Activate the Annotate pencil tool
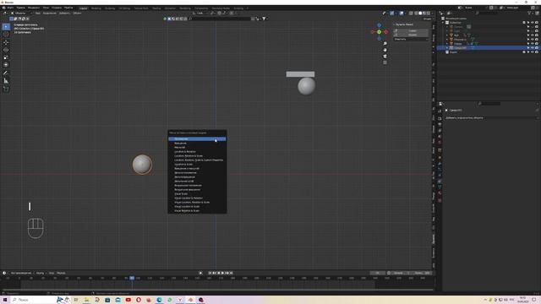The image size is (541, 304). [6, 73]
